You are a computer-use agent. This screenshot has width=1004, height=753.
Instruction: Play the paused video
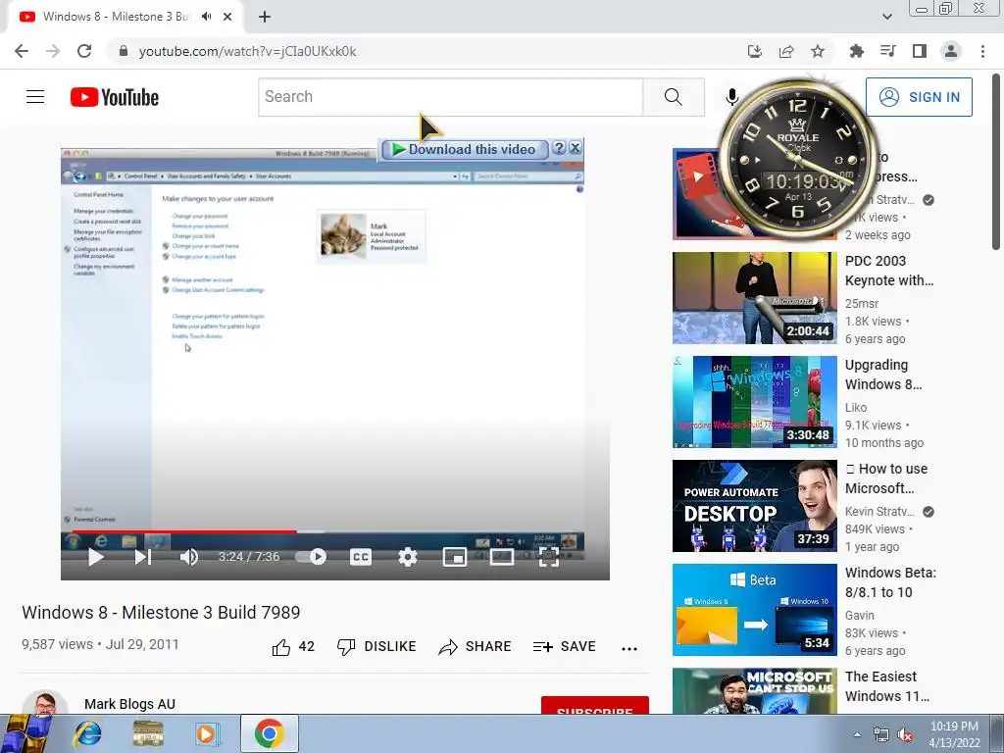point(96,557)
